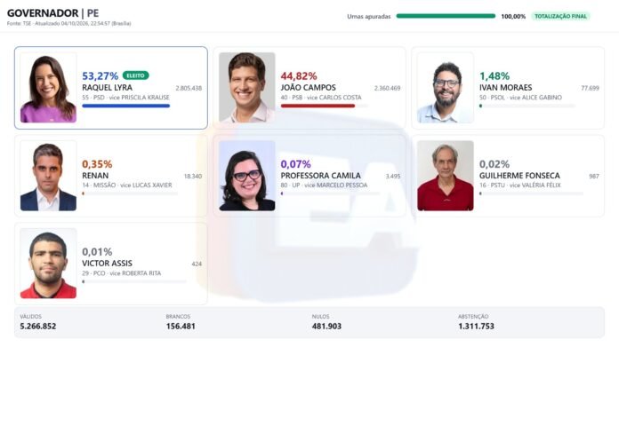Click Victor Assis's vote share bar
This screenshot has width=619, height=434.
tap(134, 281)
